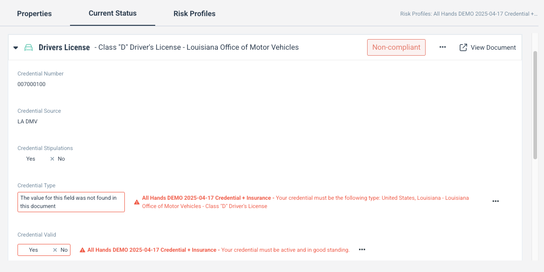Screen dimensions: 544x272
Task: Click the vertical scrollbar thumb
Action: 535,105
